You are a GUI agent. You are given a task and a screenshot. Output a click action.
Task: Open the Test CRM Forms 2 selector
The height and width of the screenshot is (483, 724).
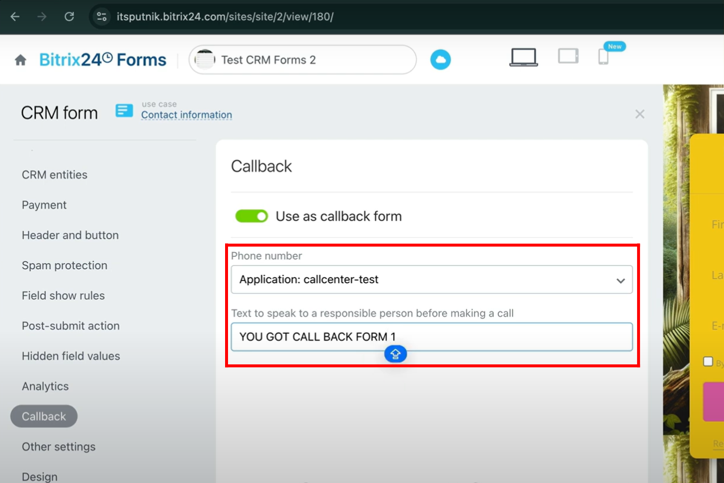pos(303,60)
